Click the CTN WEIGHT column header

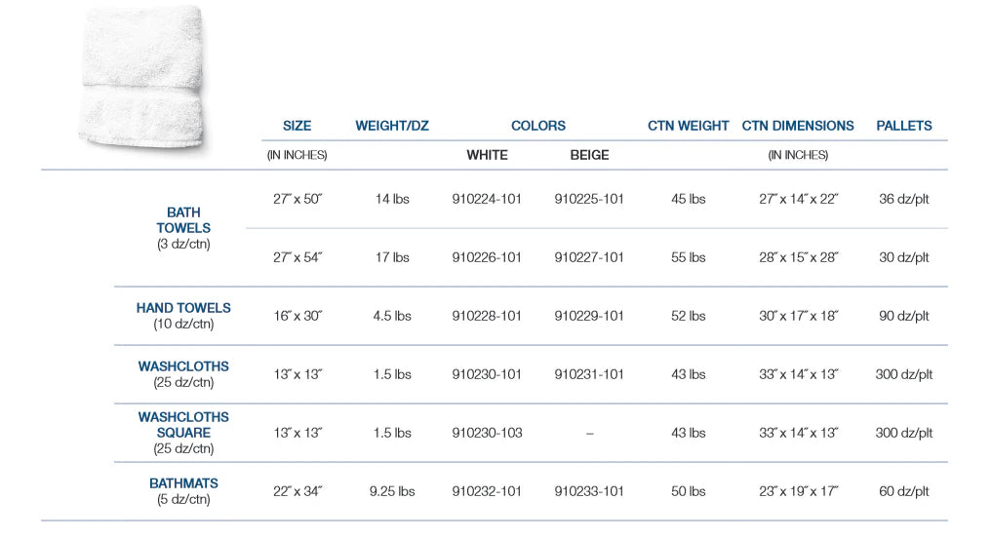click(688, 126)
